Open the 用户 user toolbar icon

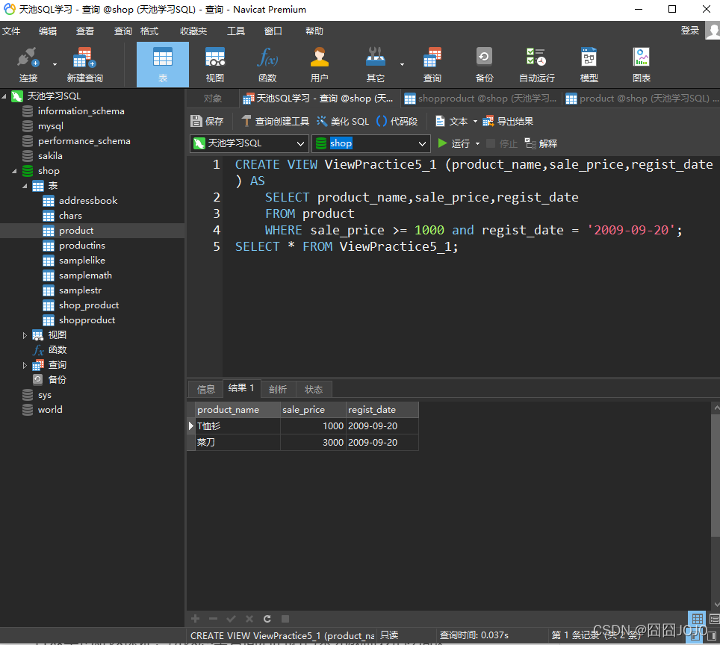(x=319, y=64)
